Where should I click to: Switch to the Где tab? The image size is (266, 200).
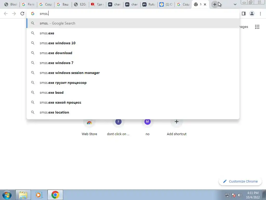(98, 4)
